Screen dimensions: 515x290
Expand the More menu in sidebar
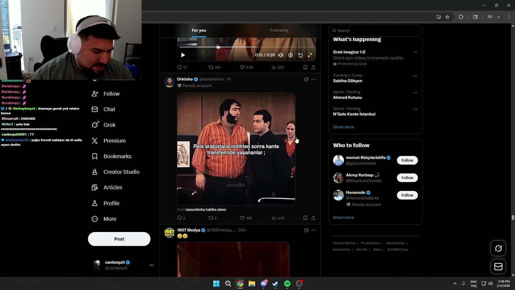click(x=104, y=219)
